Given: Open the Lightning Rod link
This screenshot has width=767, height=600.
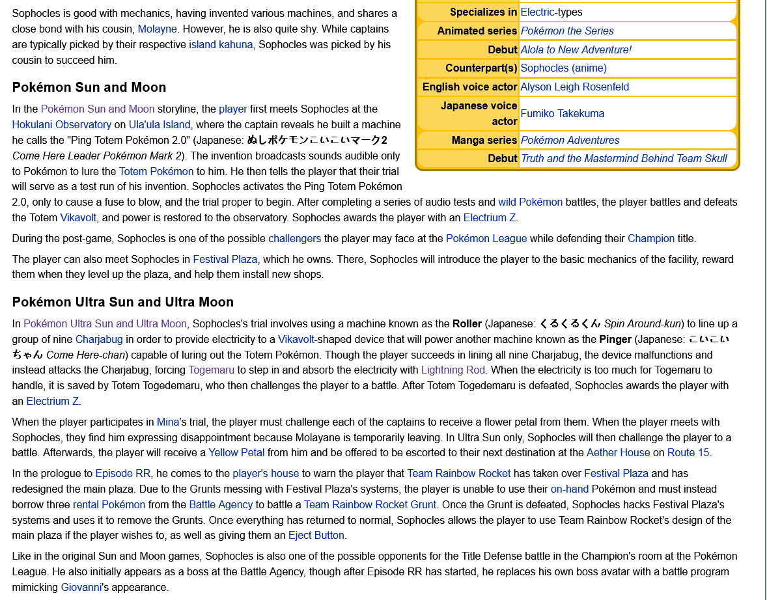Looking at the screenshot, I should point(453,370).
